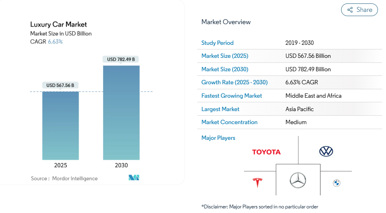Click the Mercedes-Benz star logo
Viewport: 386px width, 213px height.
coord(298,180)
